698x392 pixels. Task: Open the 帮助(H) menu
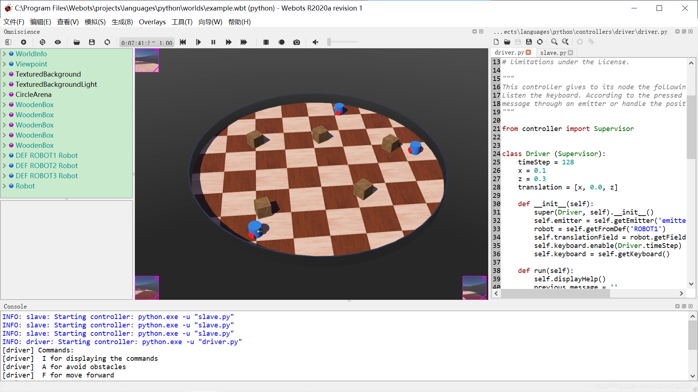pos(240,22)
